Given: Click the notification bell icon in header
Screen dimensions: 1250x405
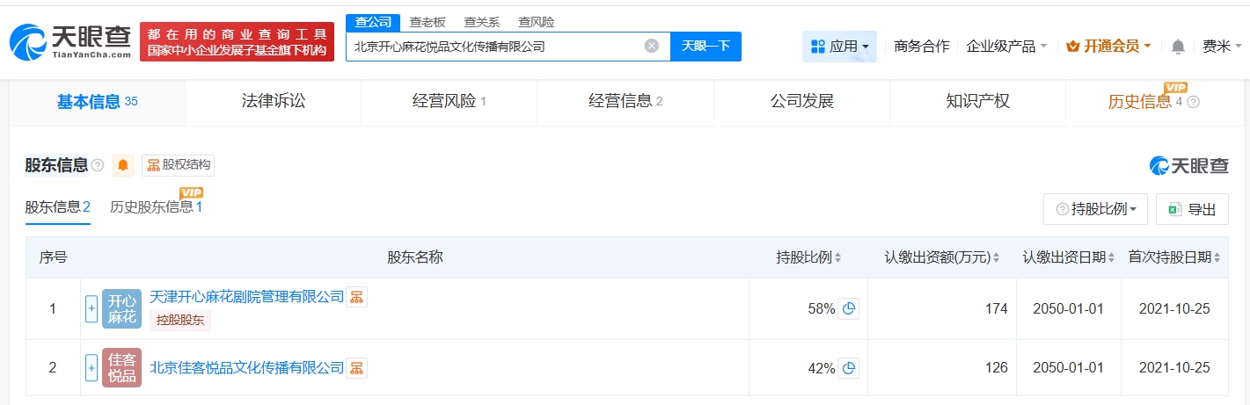Looking at the screenshot, I should coord(1178,47).
